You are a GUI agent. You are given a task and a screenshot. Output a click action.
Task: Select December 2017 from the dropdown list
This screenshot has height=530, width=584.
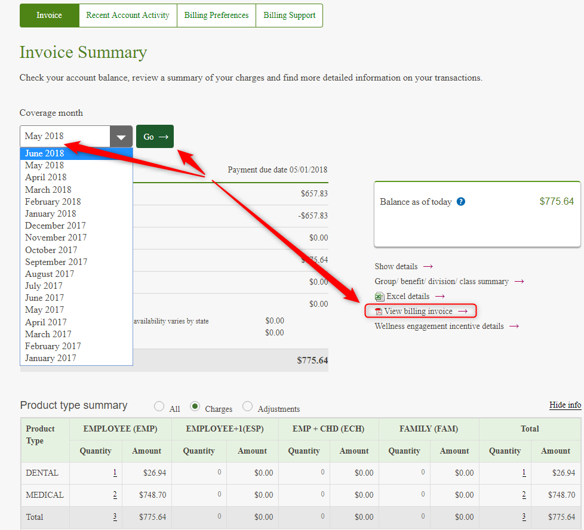56,226
